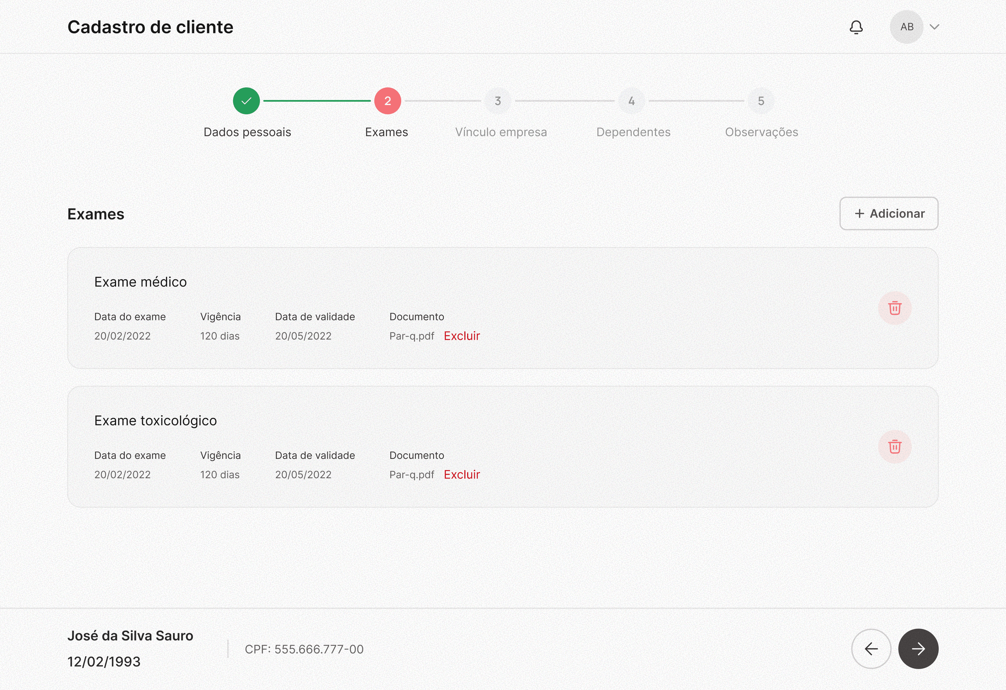Click Excluir link in Exame toxicológico

click(x=462, y=475)
